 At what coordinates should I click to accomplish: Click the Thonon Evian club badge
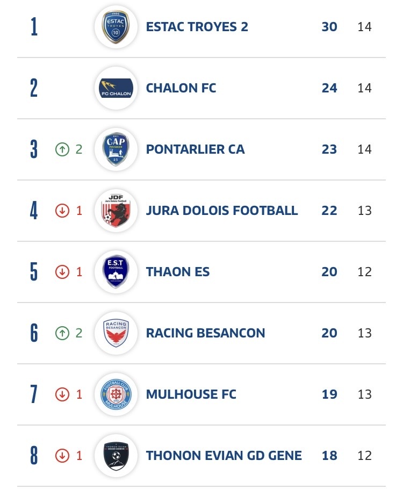tap(116, 455)
